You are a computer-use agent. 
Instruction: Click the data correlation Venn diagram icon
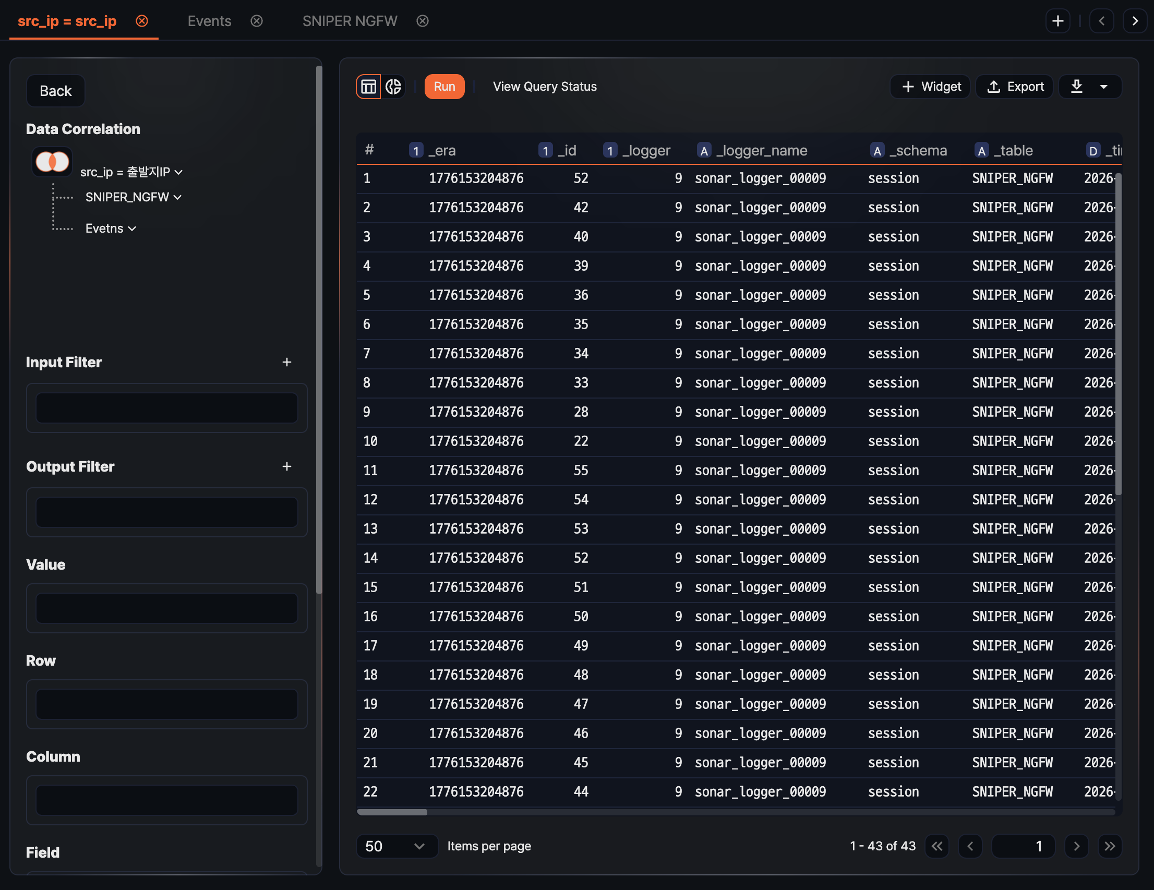coord(52,162)
